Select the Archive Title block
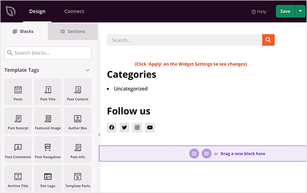 click(18, 179)
